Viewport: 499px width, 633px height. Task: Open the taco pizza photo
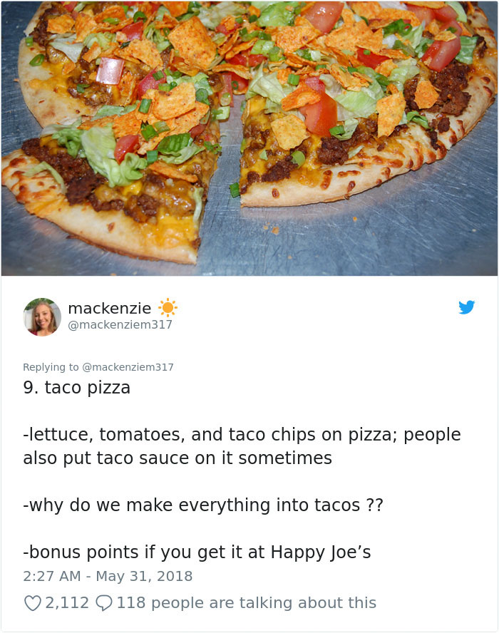(x=249, y=138)
